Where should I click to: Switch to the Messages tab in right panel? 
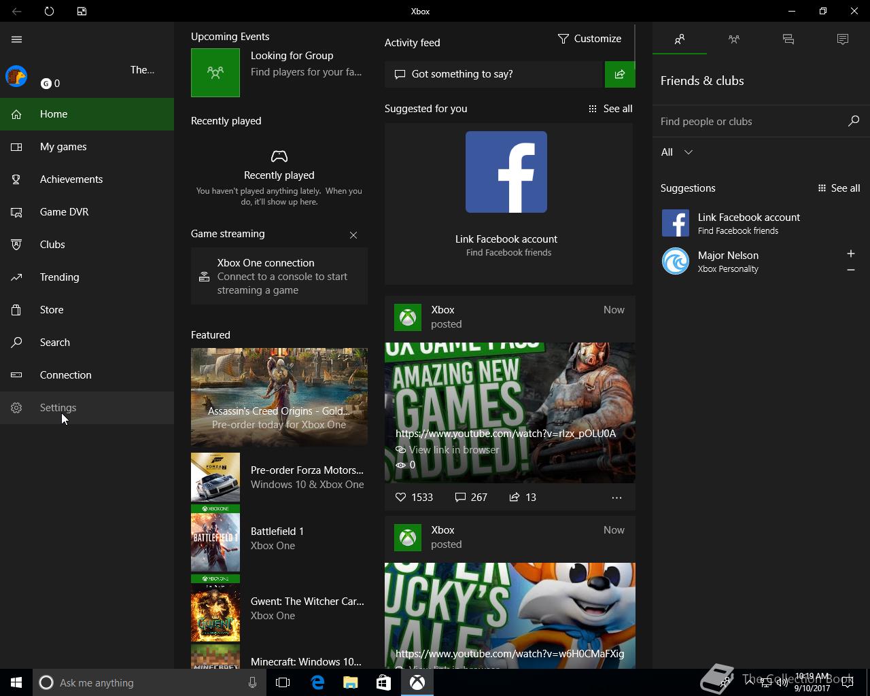(788, 39)
